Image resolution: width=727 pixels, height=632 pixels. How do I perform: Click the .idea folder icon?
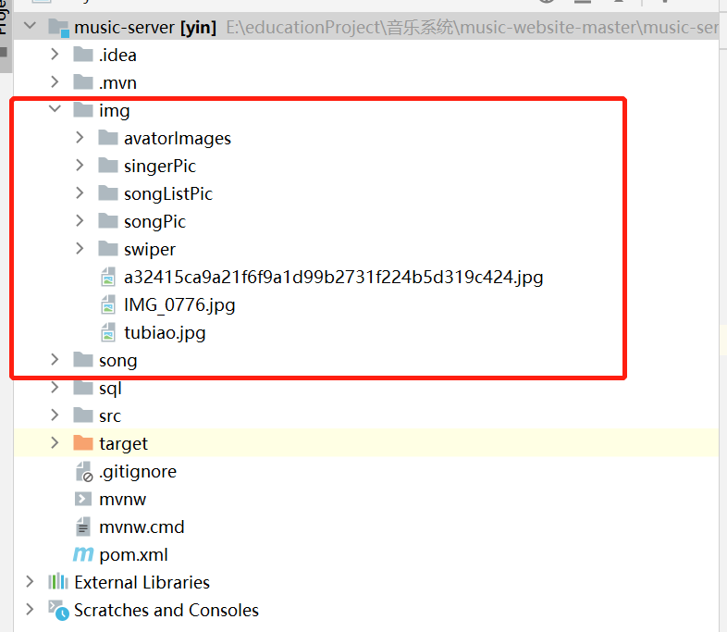[83, 54]
